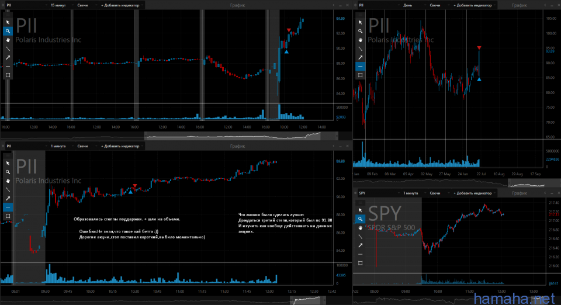Click the annotation 'Что можно было сделать лучше:'

[271, 215]
